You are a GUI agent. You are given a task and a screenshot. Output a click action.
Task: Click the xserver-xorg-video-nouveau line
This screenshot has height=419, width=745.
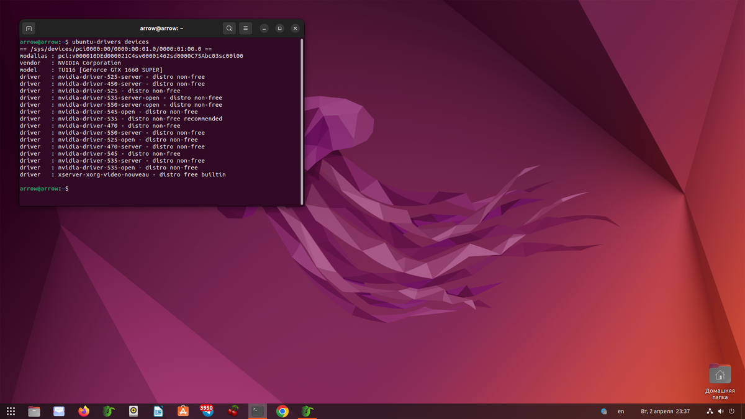point(123,174)
